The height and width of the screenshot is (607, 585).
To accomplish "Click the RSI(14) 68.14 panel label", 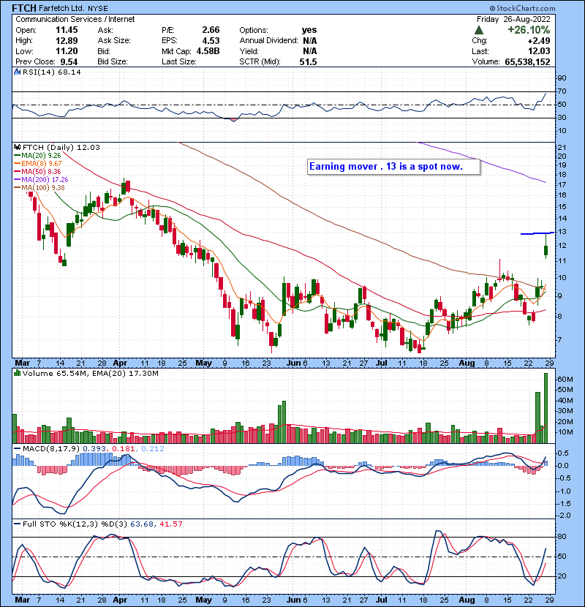I will [51, 72].
